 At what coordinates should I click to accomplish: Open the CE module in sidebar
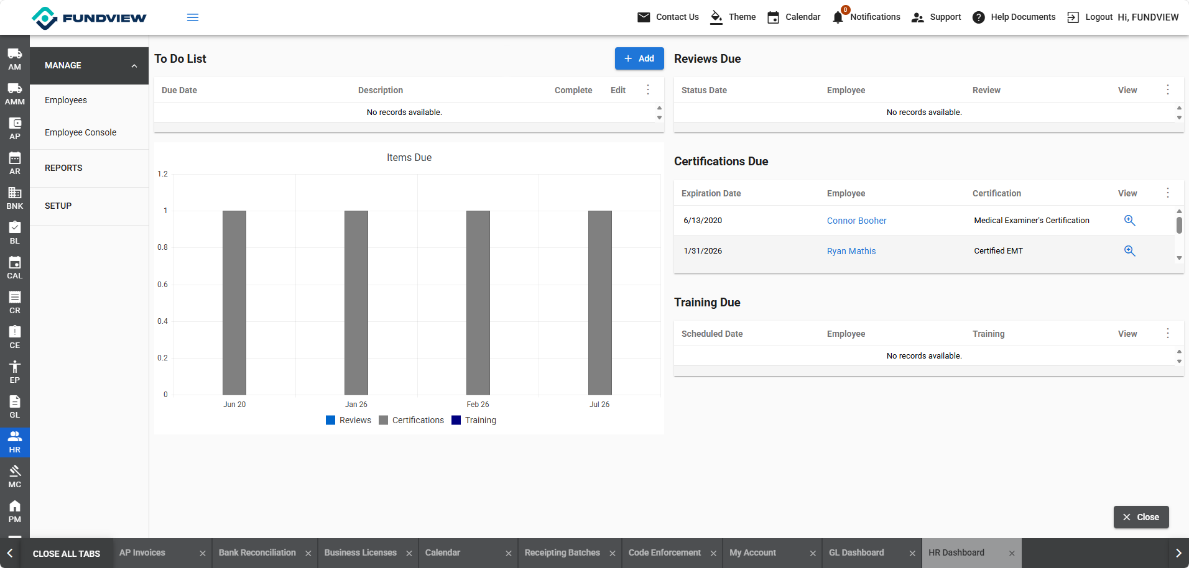(x=15, y=337)
